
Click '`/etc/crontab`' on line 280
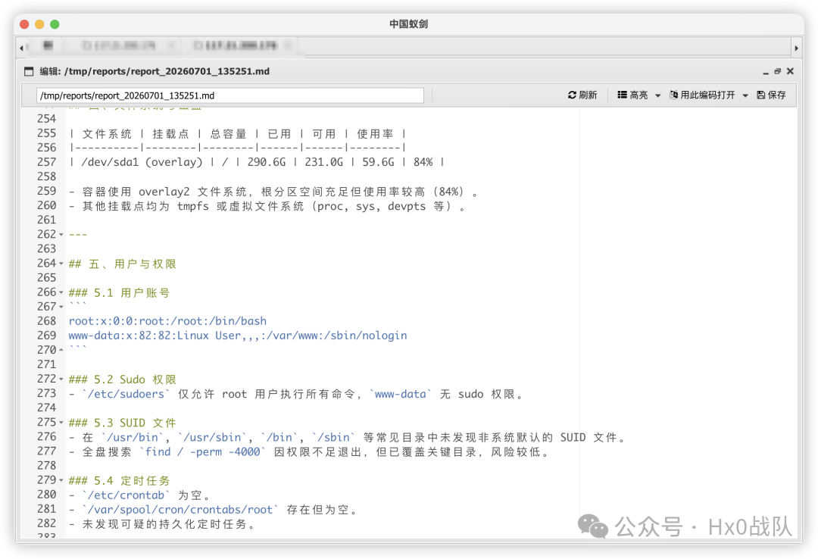click(x=126, y=495)
